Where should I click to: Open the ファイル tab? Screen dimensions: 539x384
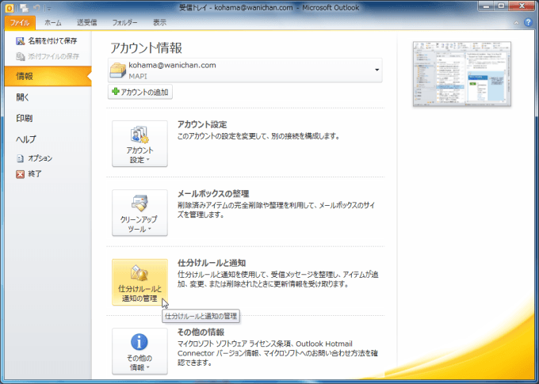(20, 23)
